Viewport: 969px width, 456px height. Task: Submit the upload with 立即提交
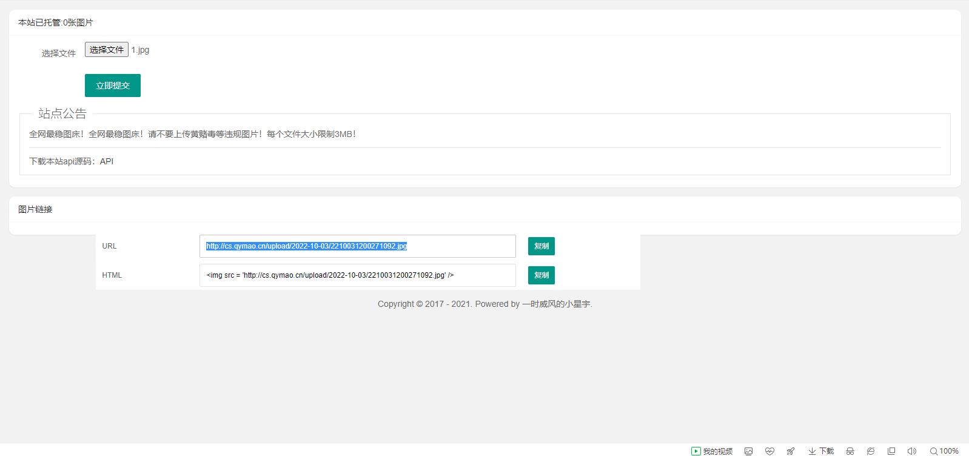pyautogui.click(x=113, y=85)
